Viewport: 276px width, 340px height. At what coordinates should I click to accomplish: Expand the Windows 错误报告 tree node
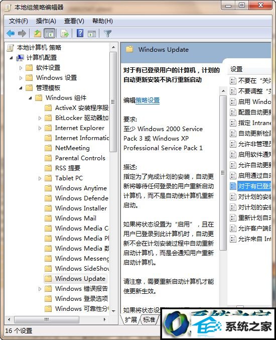(40, 289)
